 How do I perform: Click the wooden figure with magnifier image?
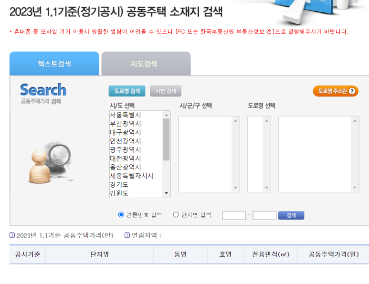tap(51, 162)
